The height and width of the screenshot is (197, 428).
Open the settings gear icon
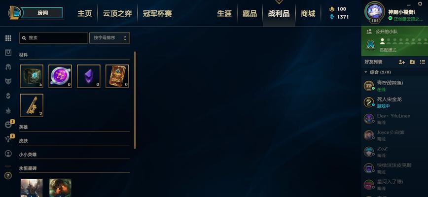[x=420, y=4]
